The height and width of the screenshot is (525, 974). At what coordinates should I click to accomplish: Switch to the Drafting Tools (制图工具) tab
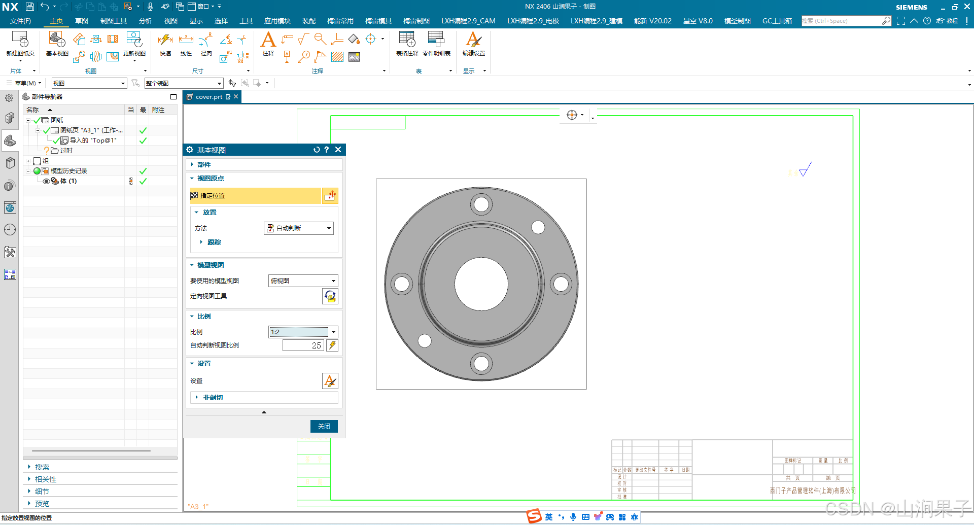114,21
